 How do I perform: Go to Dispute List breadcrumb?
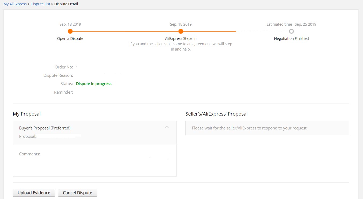tap(40, 4)
